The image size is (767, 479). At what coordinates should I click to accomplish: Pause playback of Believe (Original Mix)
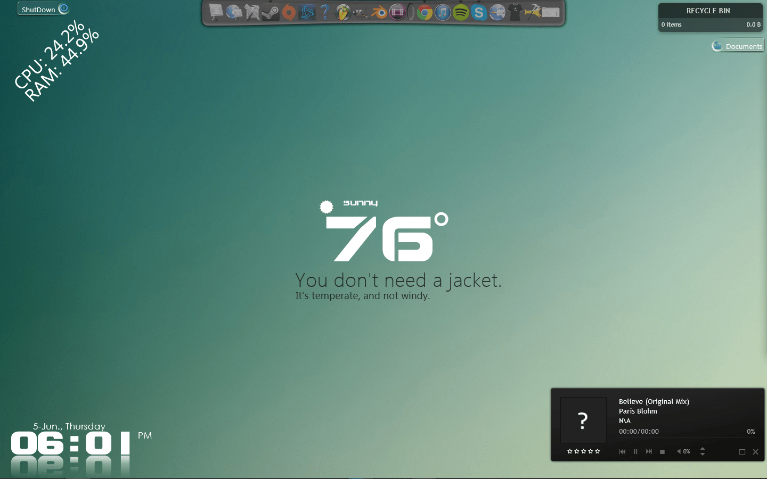pyautogui.click(x=635, y=451)
